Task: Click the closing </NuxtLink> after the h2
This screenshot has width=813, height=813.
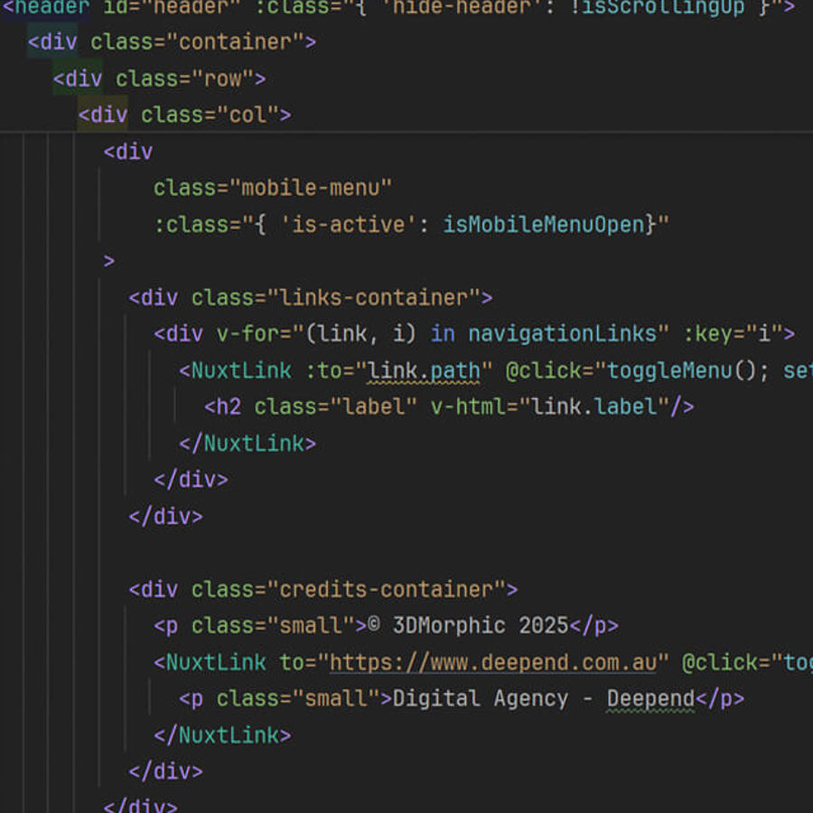Action: 248,444
